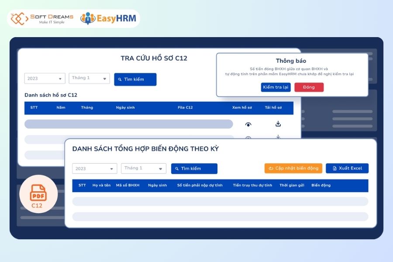Image resolution: width=393 pixels, height=262 pixels.
Task: Click the Ngày sinh column header in C12 table
Action: coord(125,107)
